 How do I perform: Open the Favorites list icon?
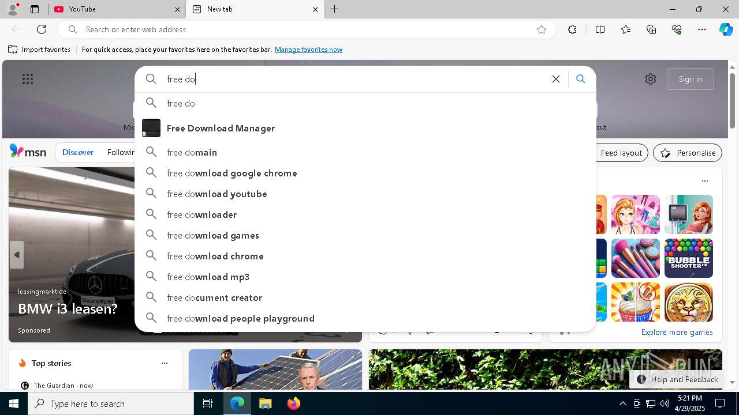pyautogui.click(x=626, y=29)
